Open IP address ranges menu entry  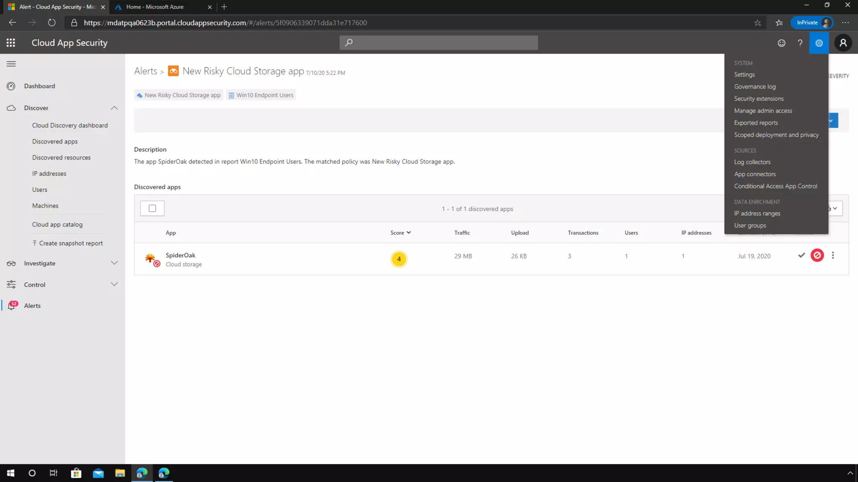click(757, 213)
